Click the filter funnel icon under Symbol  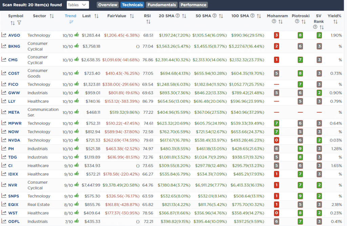coord(19,23)
